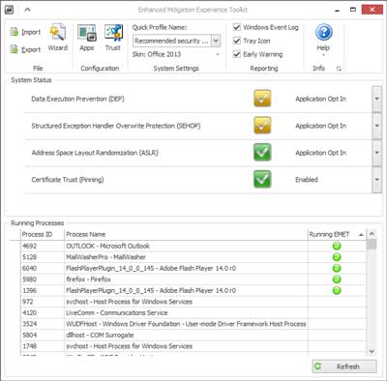This screenshot has height=381, width=387.
Task: Open the Apps configuration
Action: tap(87, 38)
